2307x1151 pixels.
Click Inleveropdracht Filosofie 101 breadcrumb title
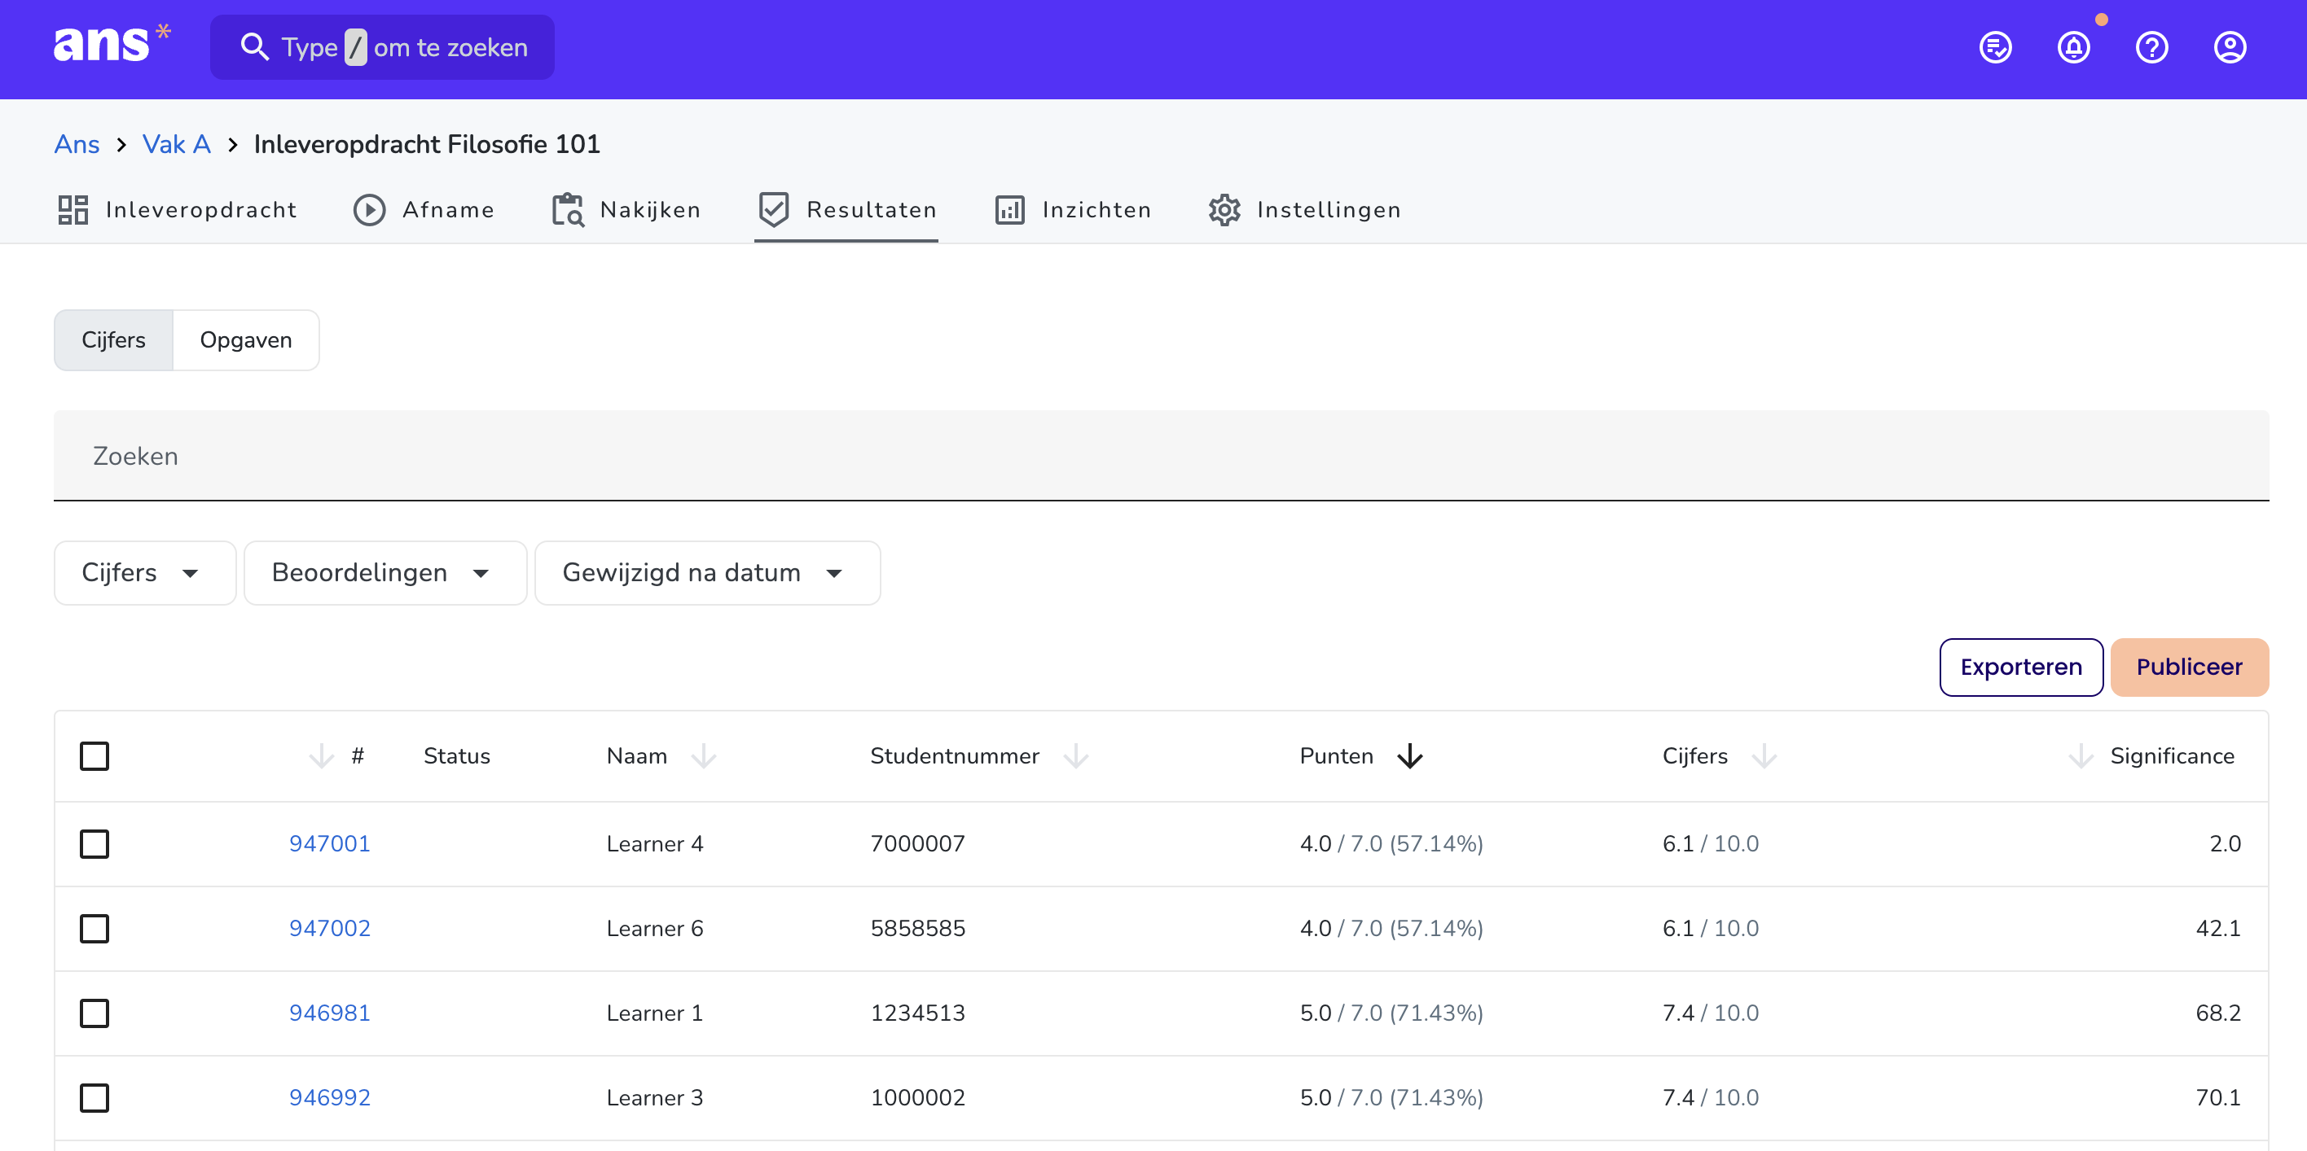[x=426, y=144]
